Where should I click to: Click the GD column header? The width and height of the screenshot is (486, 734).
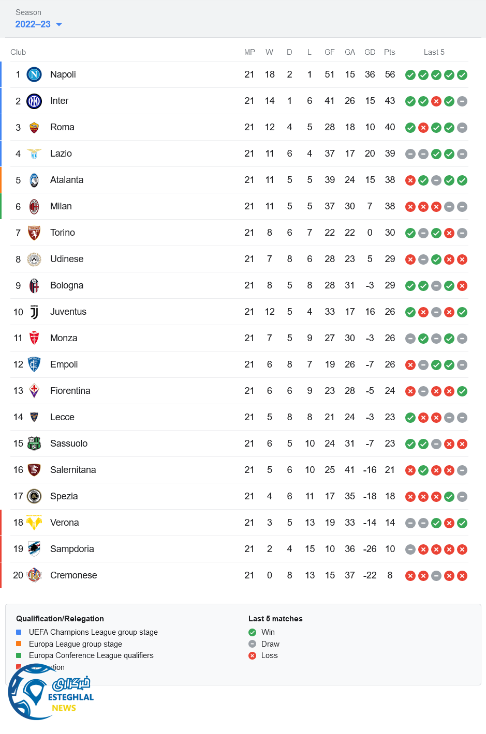(x=370, y=52)
